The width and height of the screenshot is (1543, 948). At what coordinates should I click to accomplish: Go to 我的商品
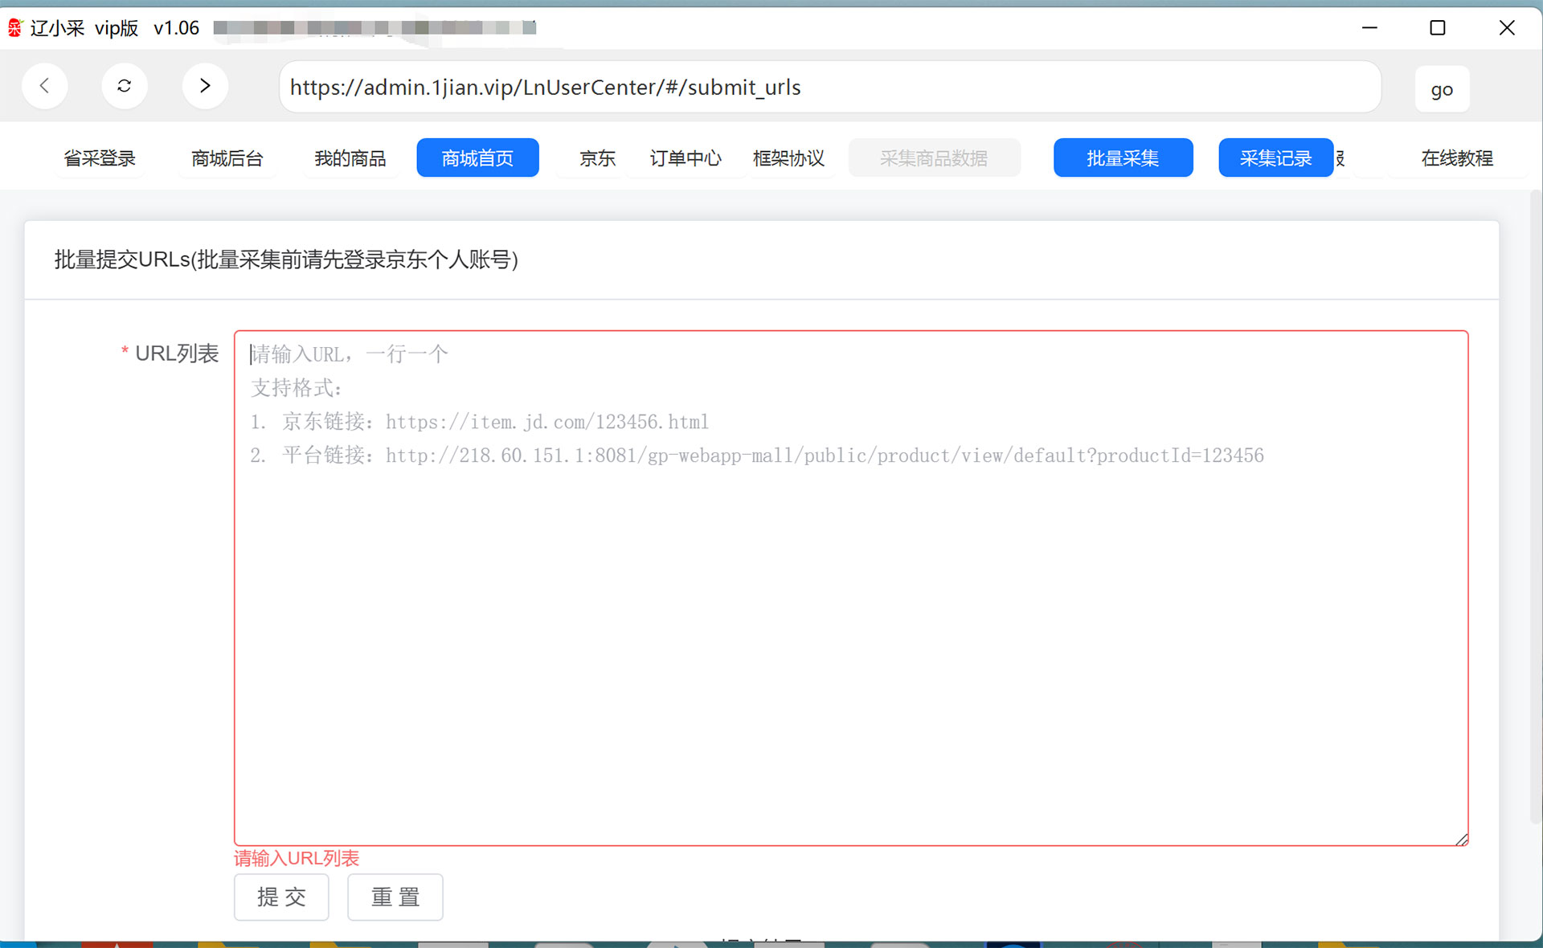tap(350, 158)
